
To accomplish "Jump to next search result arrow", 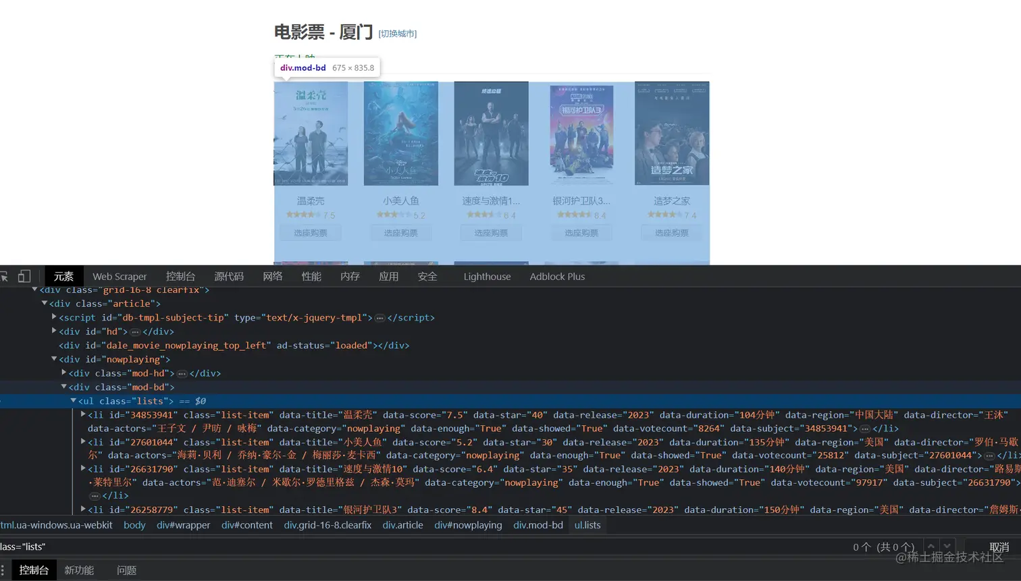I will tap(947, 547).
